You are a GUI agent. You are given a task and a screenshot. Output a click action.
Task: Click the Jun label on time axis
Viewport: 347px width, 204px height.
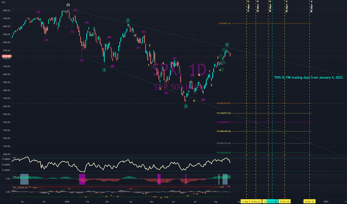pos(173,201)
